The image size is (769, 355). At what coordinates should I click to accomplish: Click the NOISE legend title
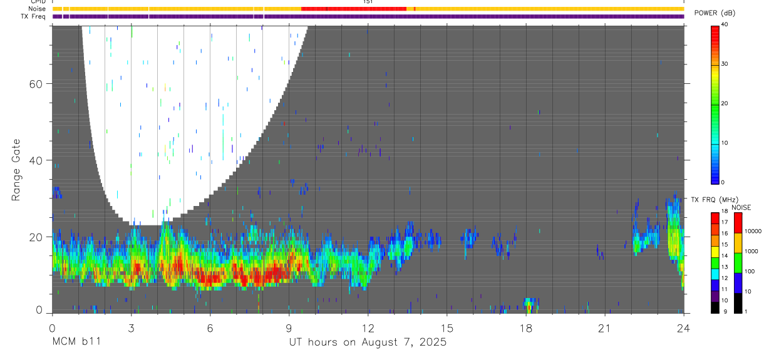tap(741, 207)
